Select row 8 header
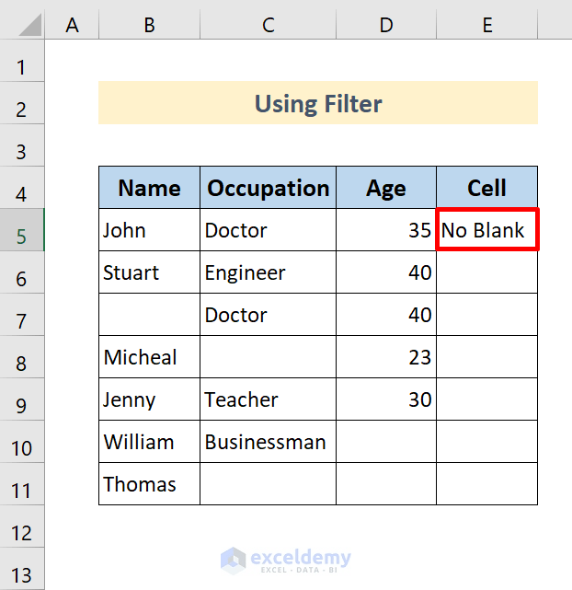The width and height of the screenshot is (572, 590). 22,357
